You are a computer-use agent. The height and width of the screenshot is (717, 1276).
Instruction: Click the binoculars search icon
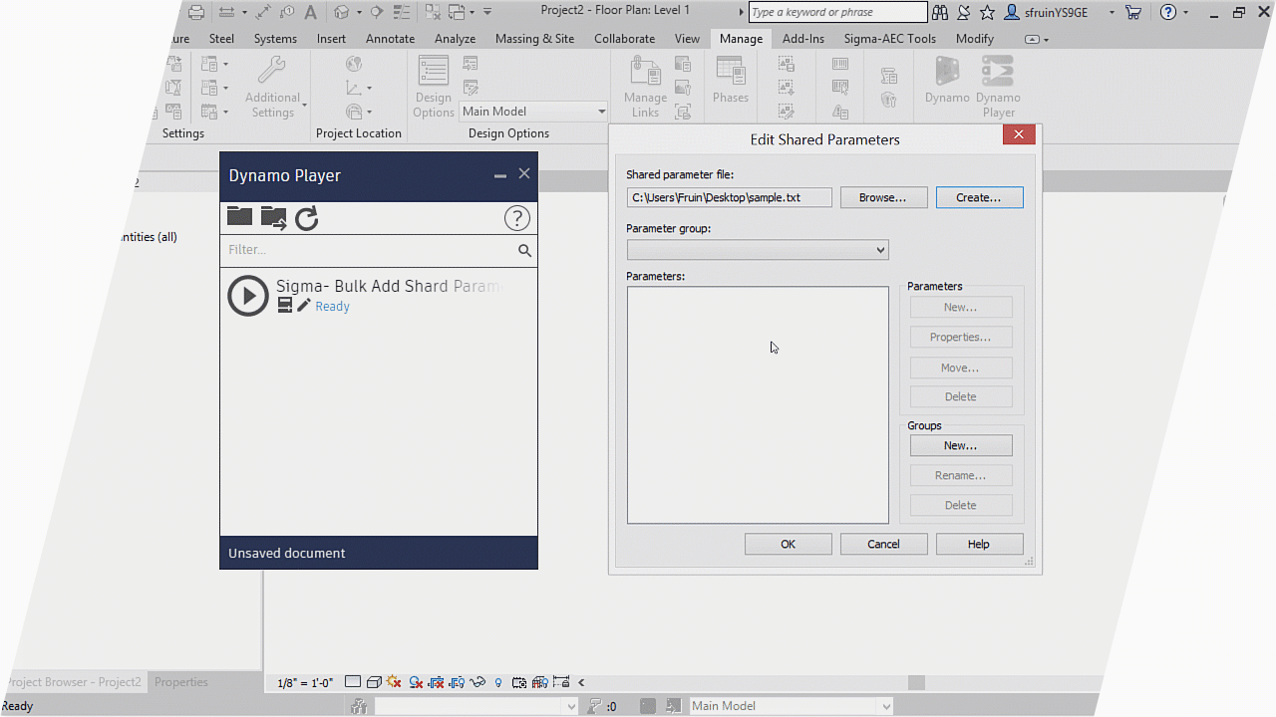pyautogui.click(x=940, y=12)
